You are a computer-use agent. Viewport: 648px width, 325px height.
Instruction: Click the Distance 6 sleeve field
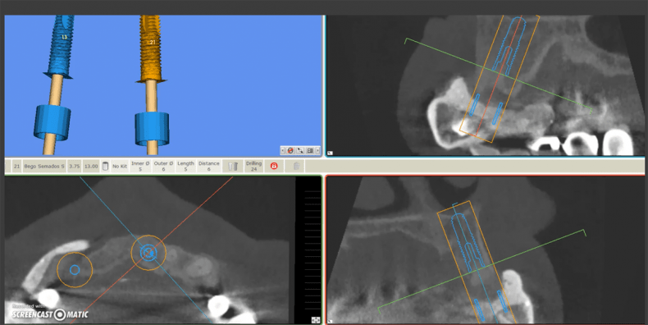pyautogui.click(x=208, y=167)
